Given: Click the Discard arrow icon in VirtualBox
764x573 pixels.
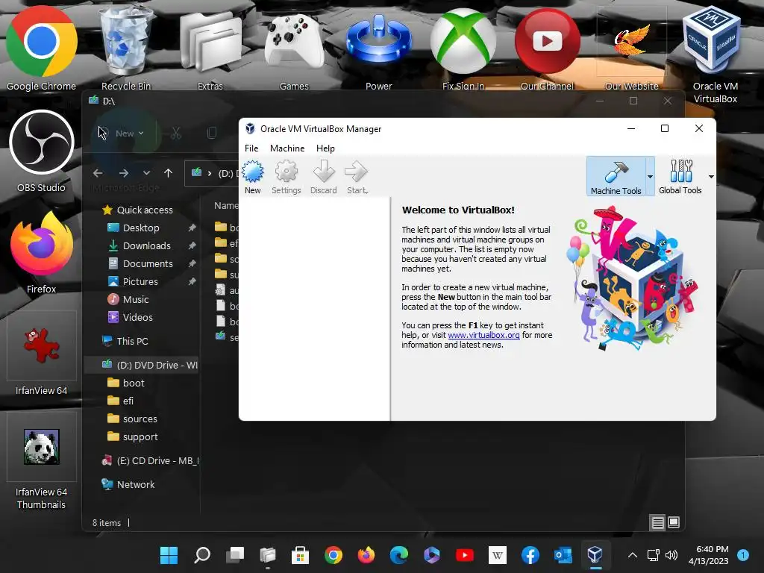Looking at the screenshot, I should point(324,171).
